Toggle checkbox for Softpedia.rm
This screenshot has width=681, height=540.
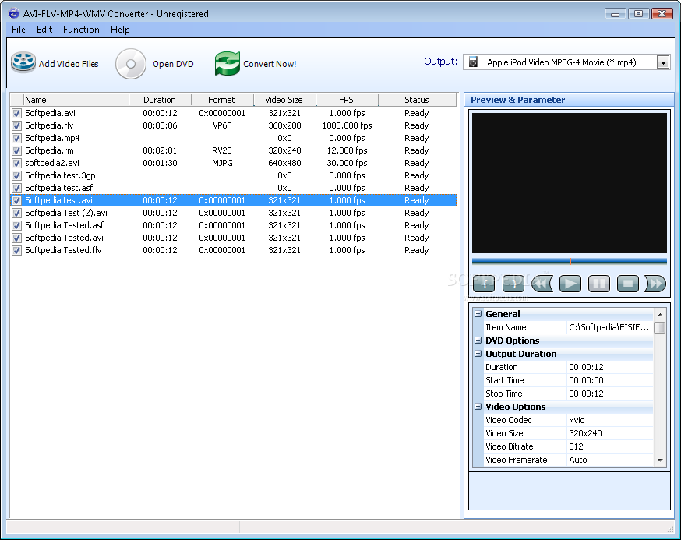(16, 150)
